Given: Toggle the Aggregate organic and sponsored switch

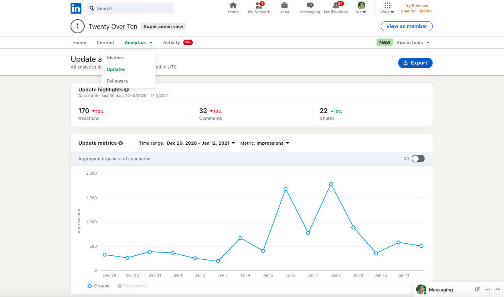Looking at the screenshot, I should pyautogui.click(x=418, y=159).
